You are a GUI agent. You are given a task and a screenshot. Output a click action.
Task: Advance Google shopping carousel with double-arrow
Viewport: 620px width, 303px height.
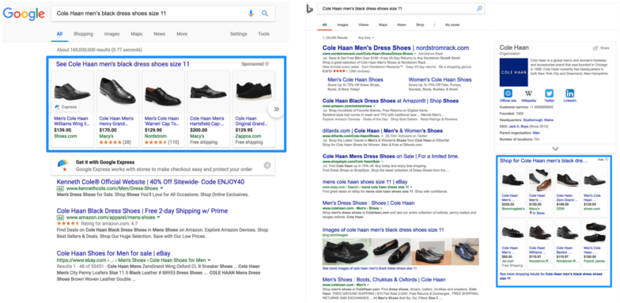[277, 109]
